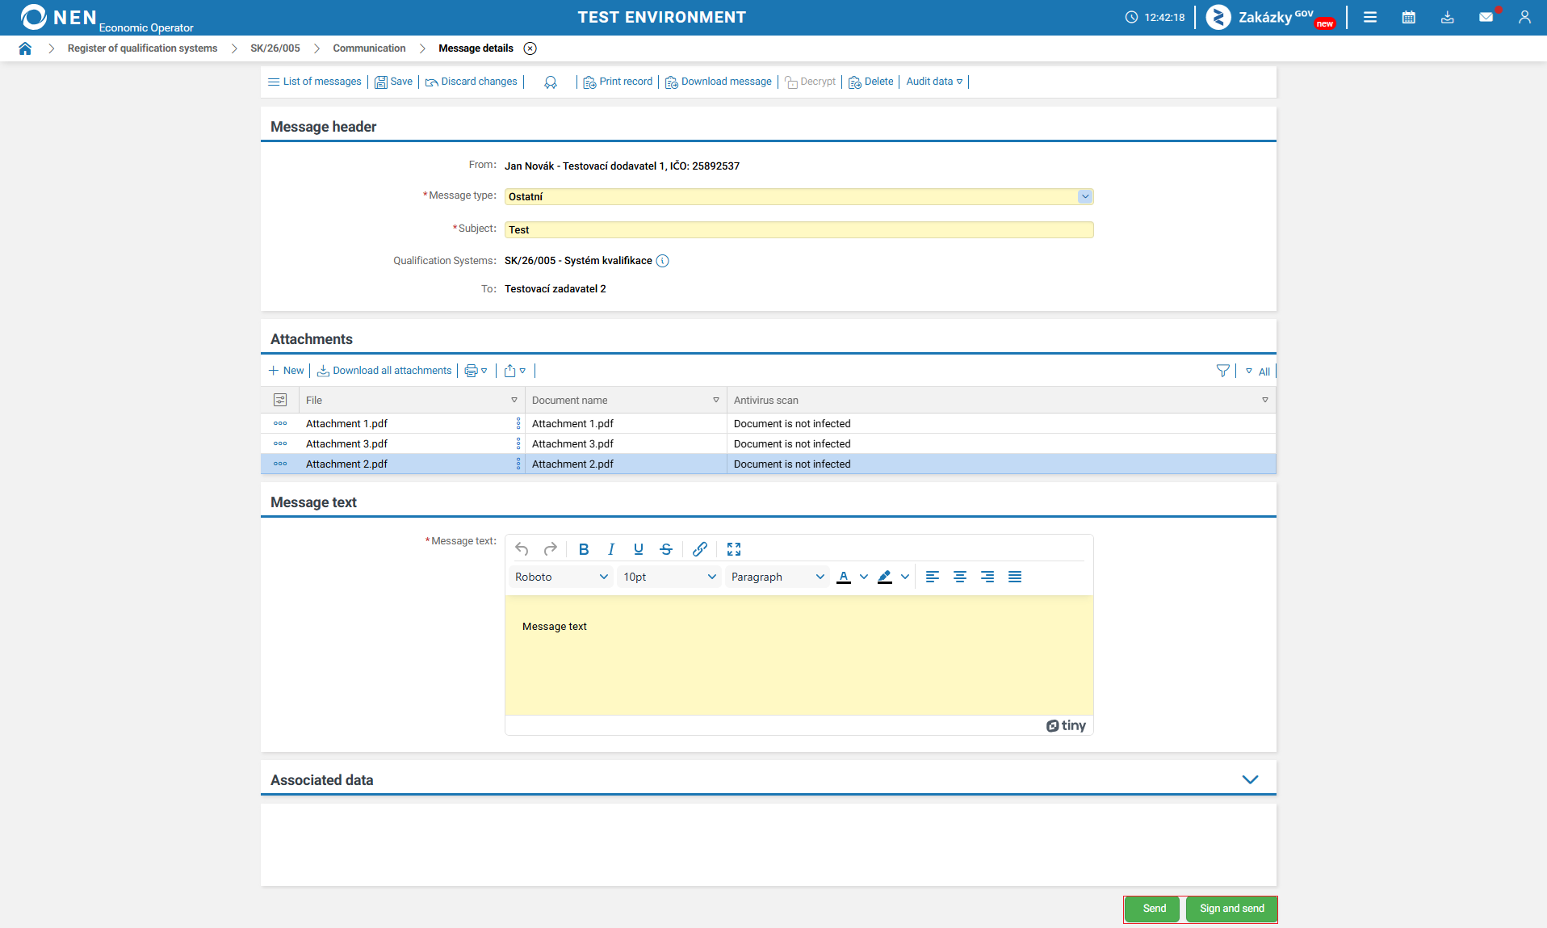This screenshot has height=928, width=1547.
Task: Open Audit data menu
Action: pos(934,82)
